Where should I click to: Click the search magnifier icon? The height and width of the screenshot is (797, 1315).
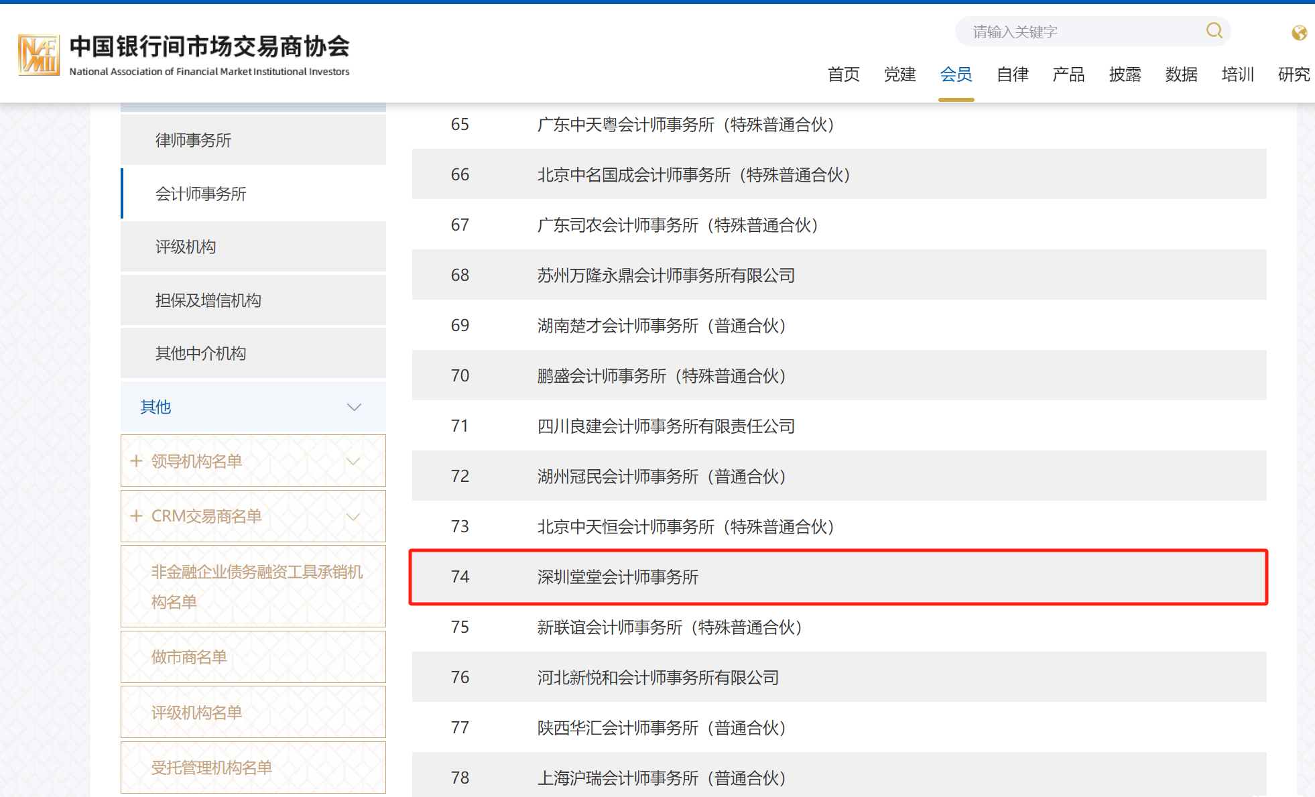pyautogui.click(x=1214, y=31)
